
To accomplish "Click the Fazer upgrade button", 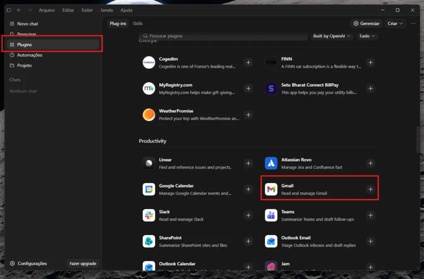I will click(x=83, y=263).
